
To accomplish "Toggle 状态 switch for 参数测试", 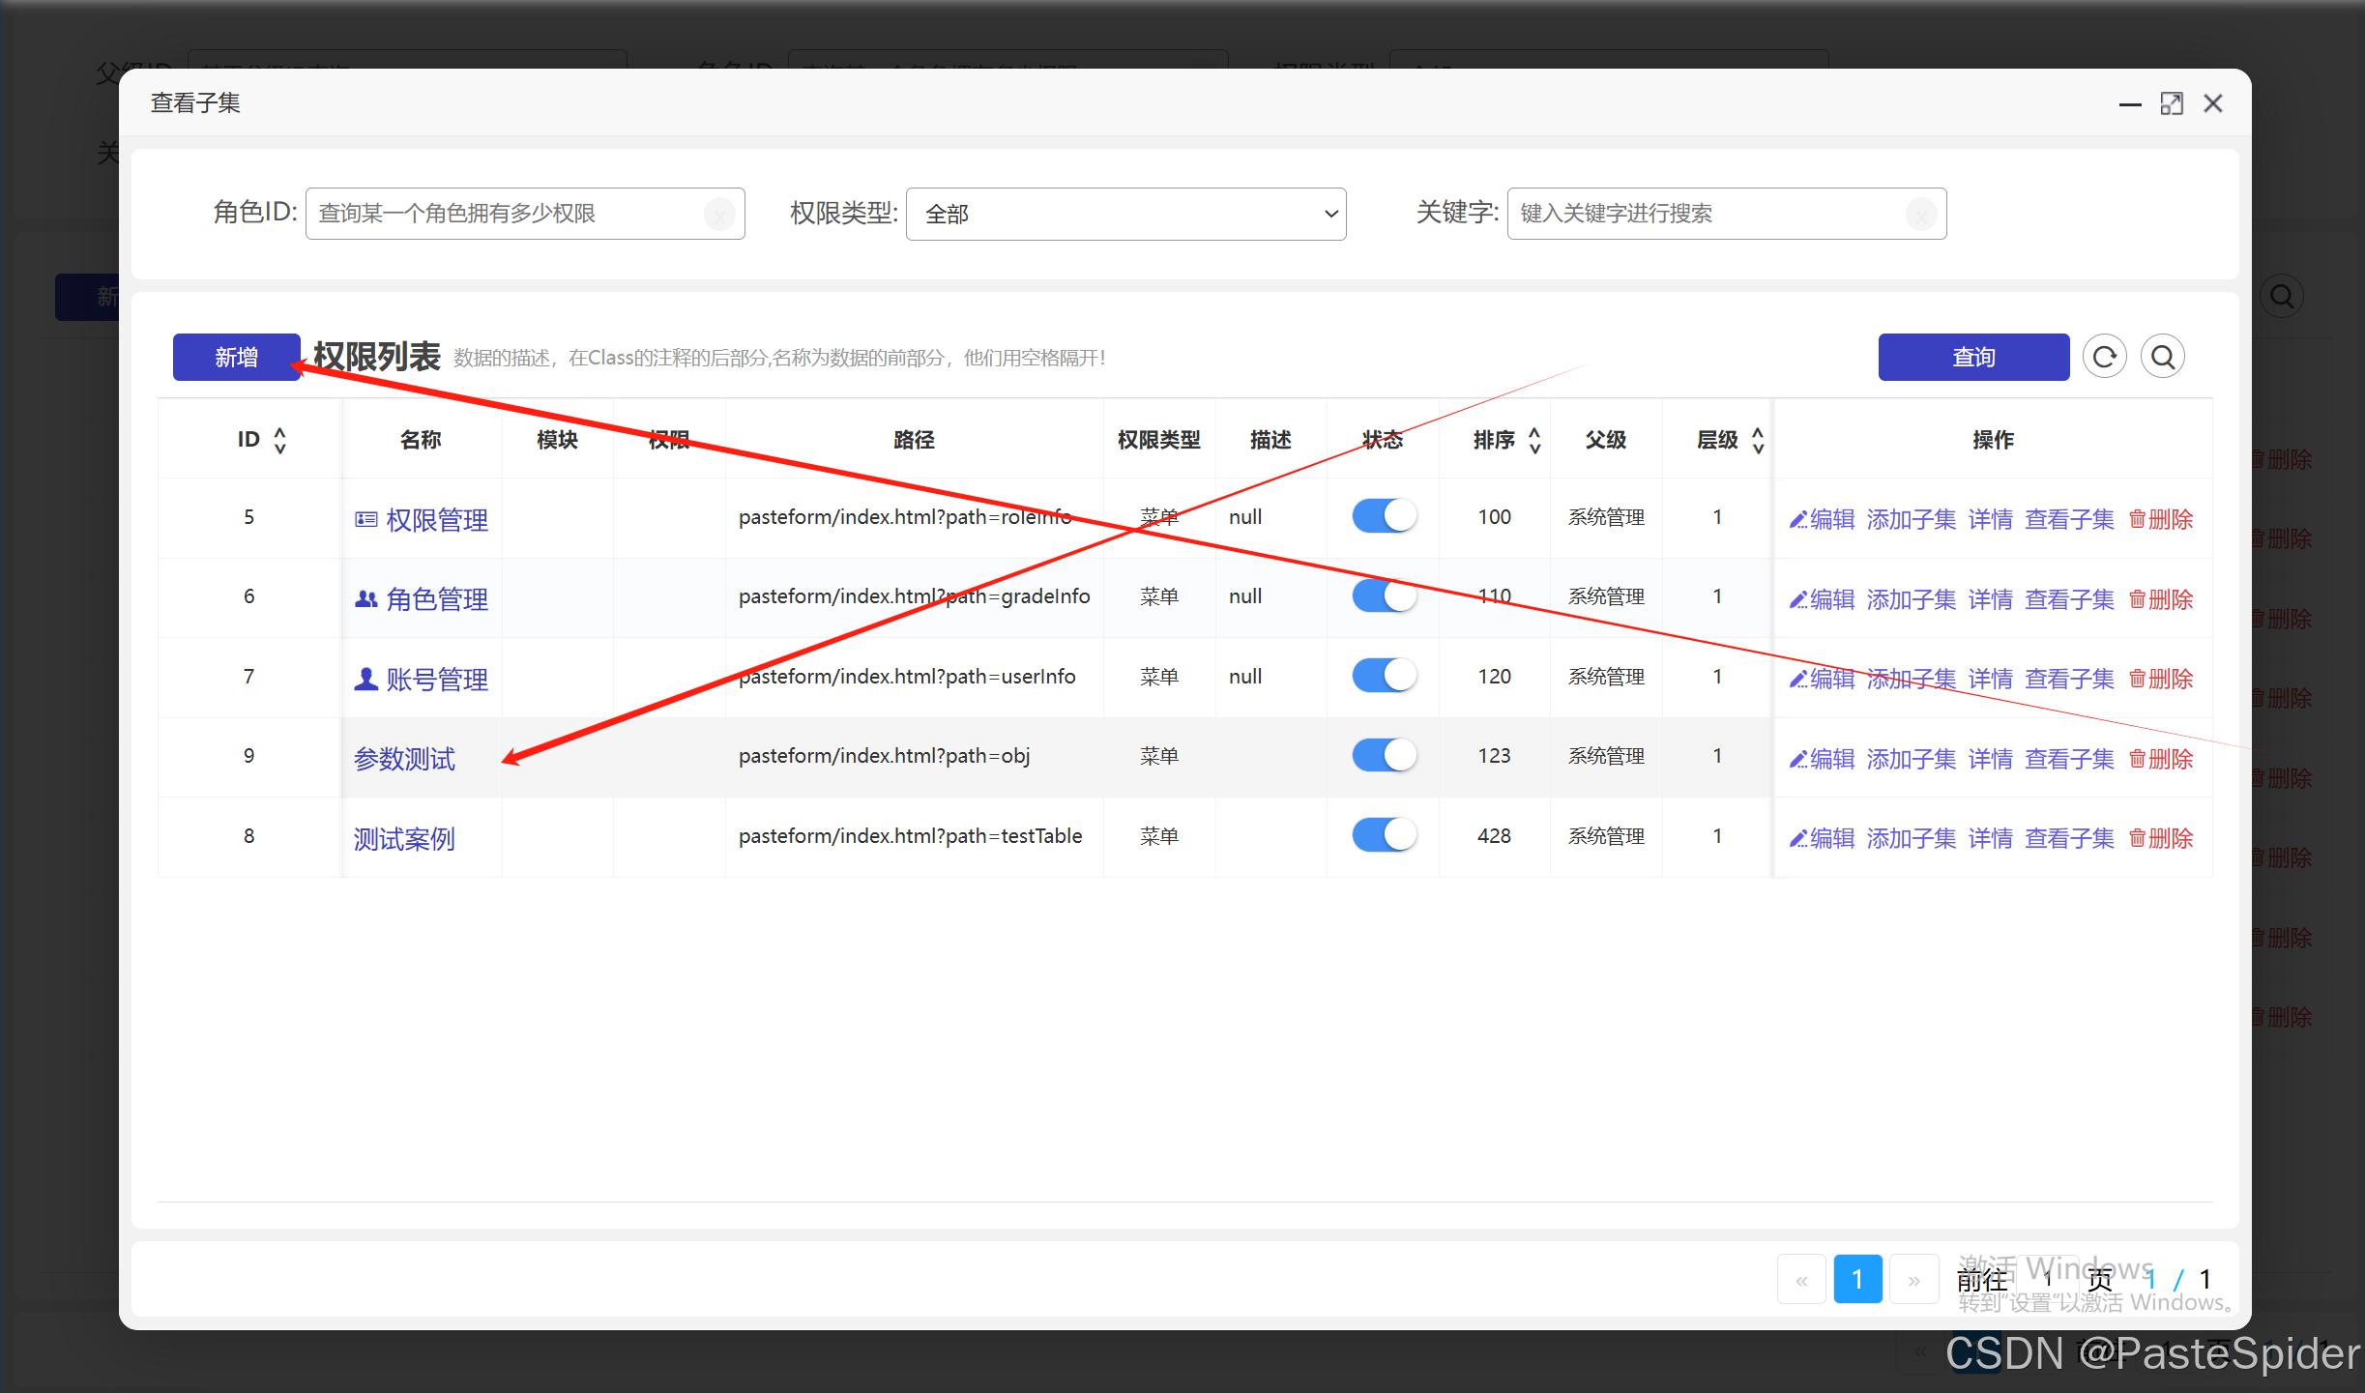I will click(x=1384, y=755).
